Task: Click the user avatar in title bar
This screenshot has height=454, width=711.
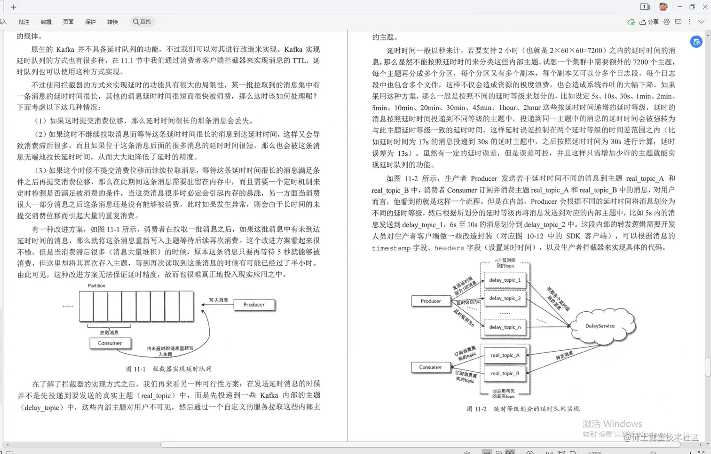Action: (663, 7)
